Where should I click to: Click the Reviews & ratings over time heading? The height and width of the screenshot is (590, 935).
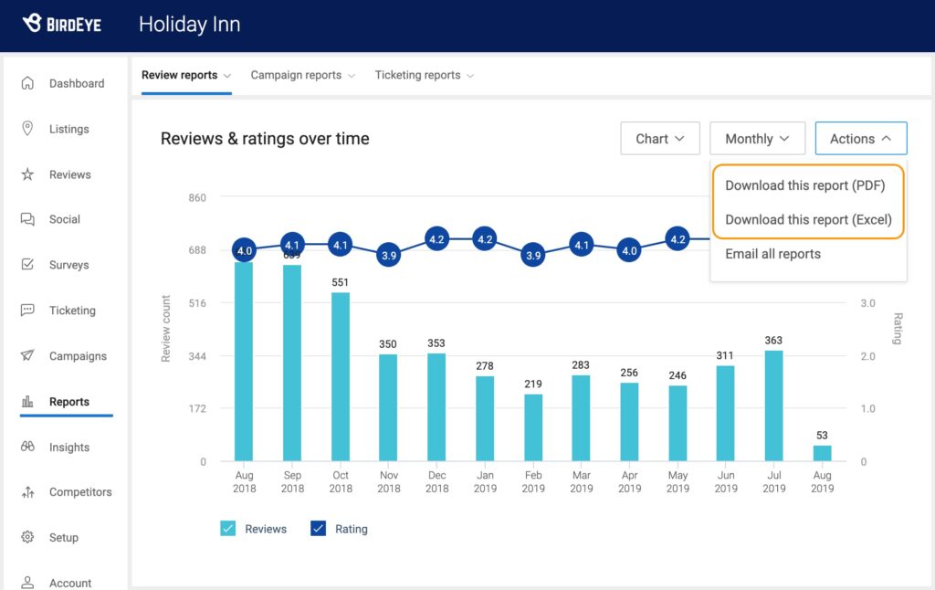click(265, 139)
